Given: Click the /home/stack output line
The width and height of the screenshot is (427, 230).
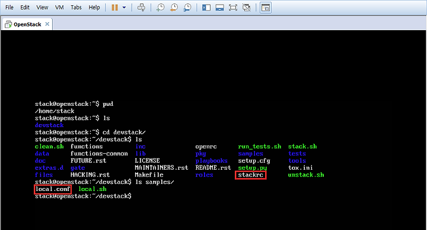Looking at the screenshot, I should pyautogui.click(x=55, y=111).
